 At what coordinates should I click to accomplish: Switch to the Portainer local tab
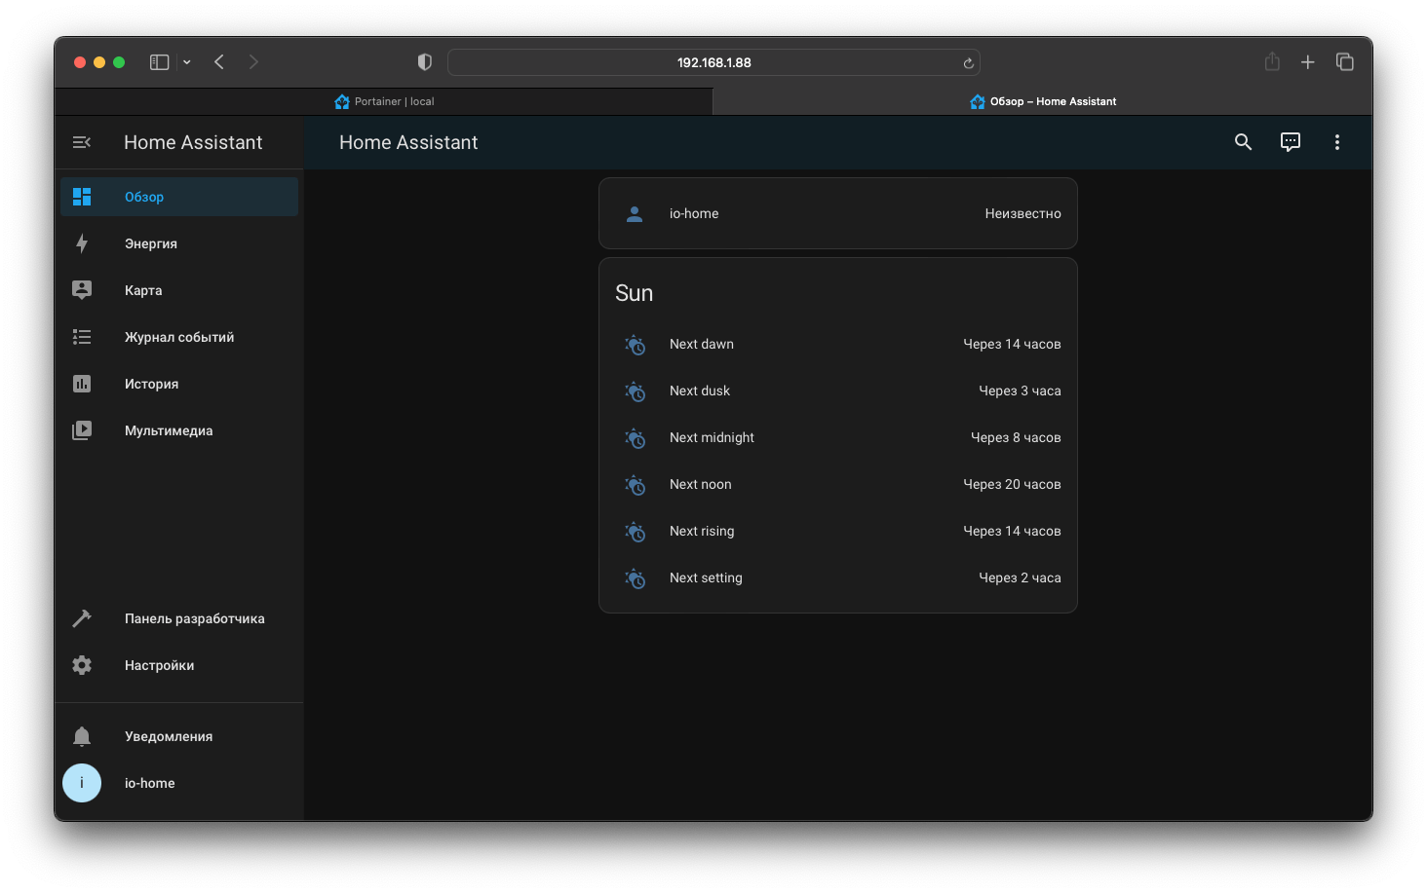coord(384,101)
